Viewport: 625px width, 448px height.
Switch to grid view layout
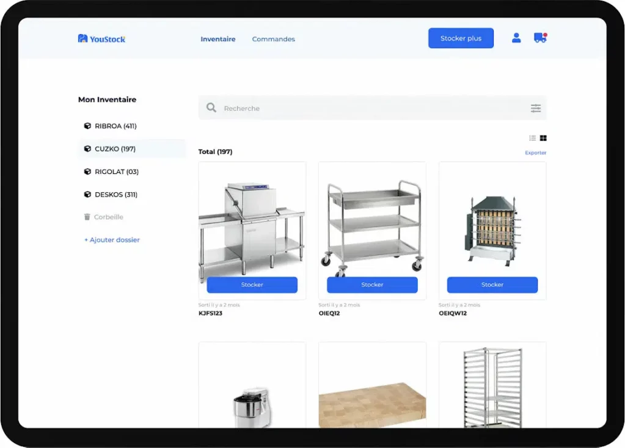click(543, 138)
